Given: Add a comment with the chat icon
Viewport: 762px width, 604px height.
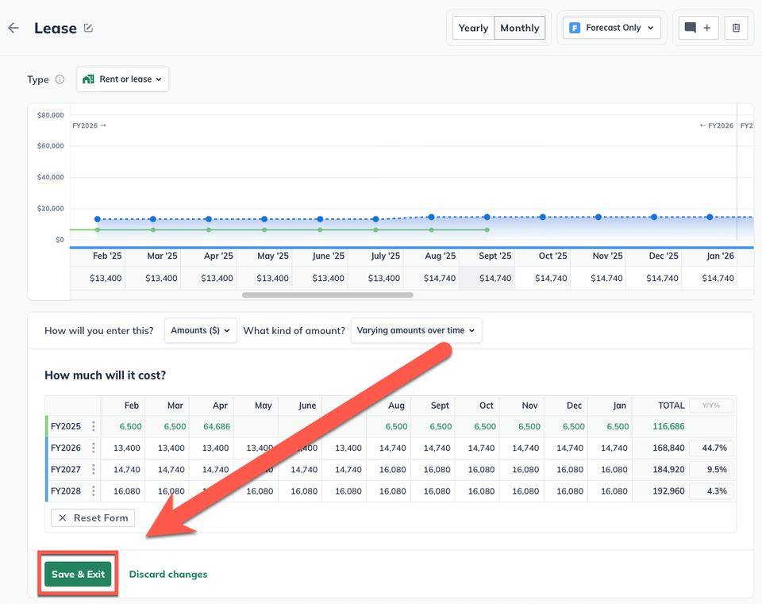Looking at the screenshot, I should (698, 29).
